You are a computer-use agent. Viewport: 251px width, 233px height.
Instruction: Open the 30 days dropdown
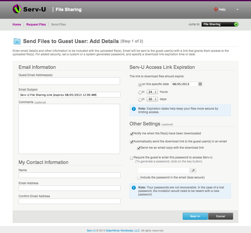(x=152, y=99)
